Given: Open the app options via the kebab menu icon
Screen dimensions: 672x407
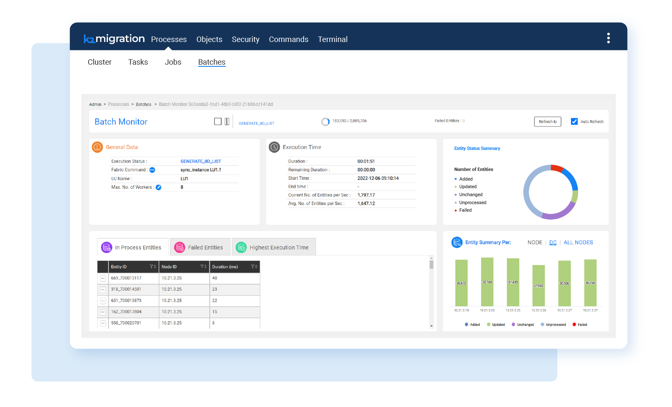Looking at the screenshot, I should pyautogui.click(x=608, y=38).
